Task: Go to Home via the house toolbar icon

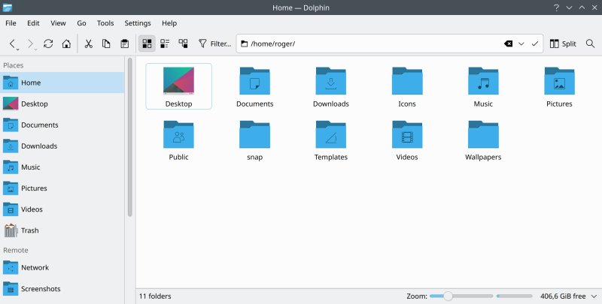Action: click(x=66, y=44)
